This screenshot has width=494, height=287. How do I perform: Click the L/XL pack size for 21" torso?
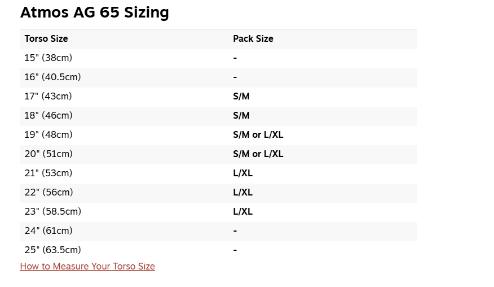pos(243,173)
